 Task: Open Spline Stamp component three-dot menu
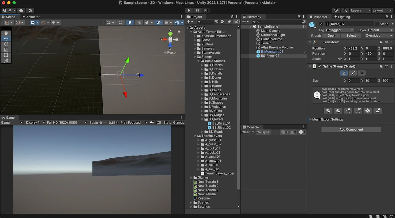coord(391,66)
